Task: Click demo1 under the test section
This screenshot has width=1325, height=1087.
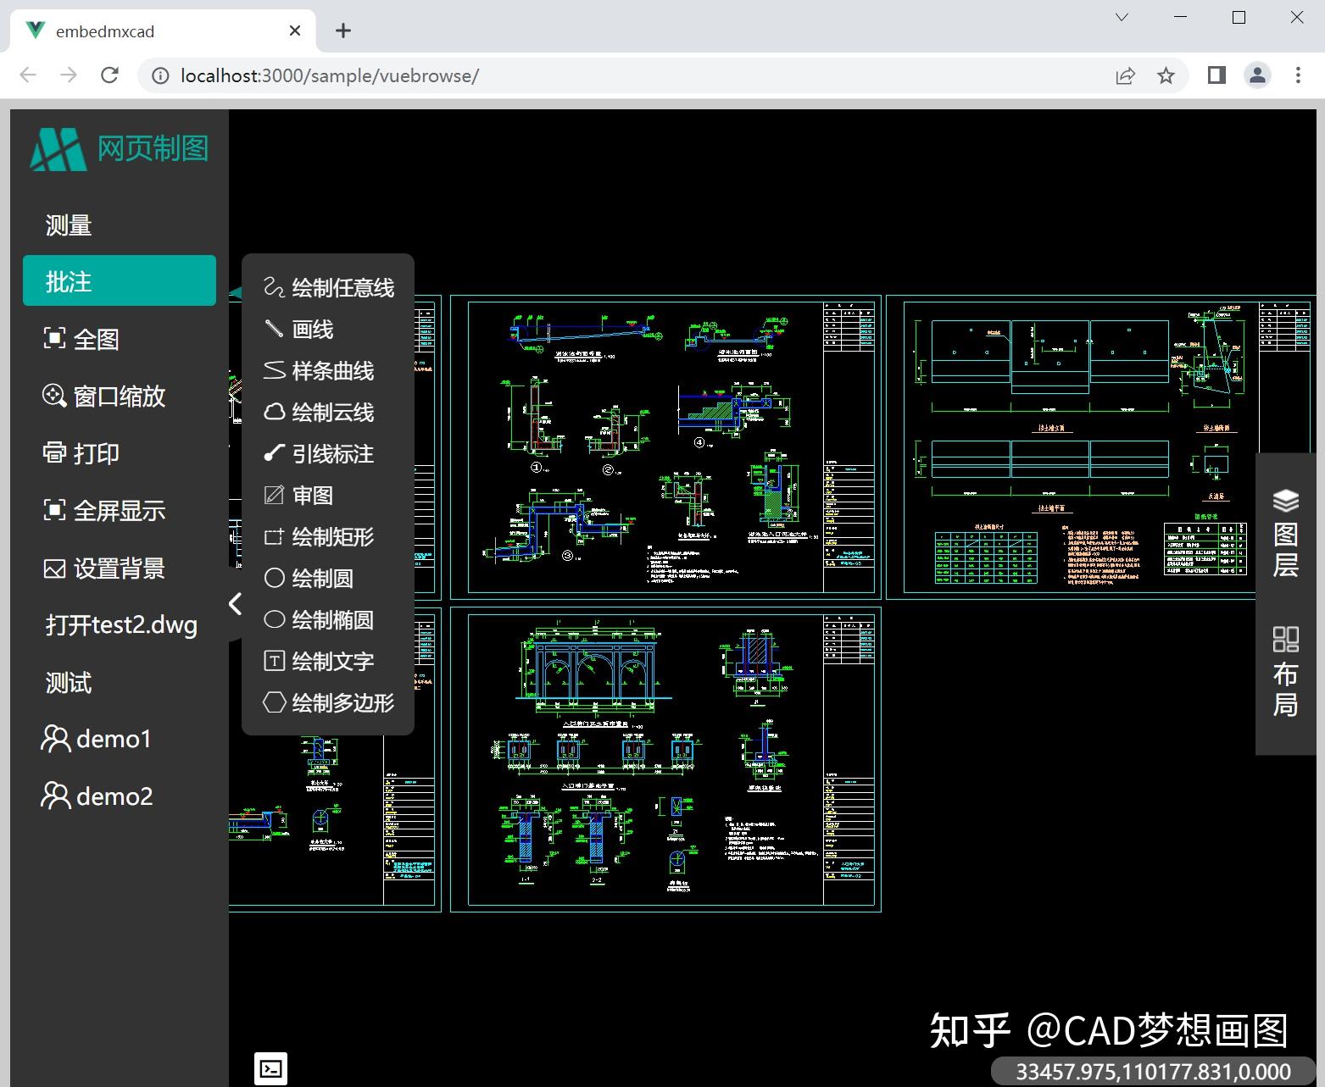Action: [x=113, y=738]
